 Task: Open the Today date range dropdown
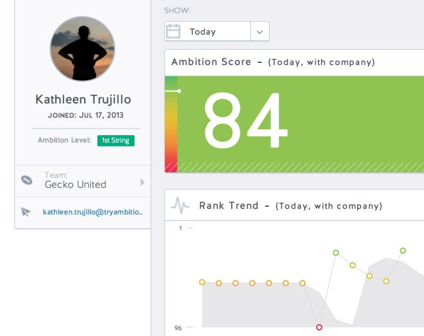[x=208, y=31]
